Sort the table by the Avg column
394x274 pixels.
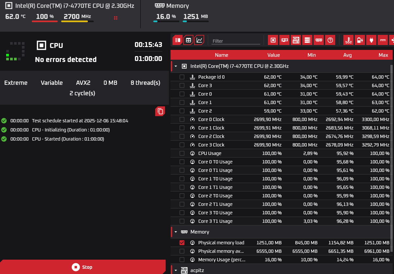[x=348, y=55]
